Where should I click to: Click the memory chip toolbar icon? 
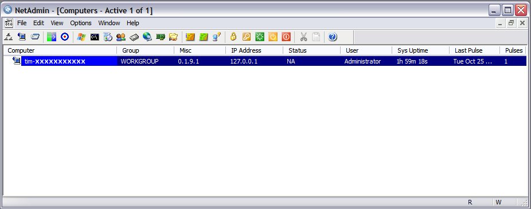tap(134, 37)
